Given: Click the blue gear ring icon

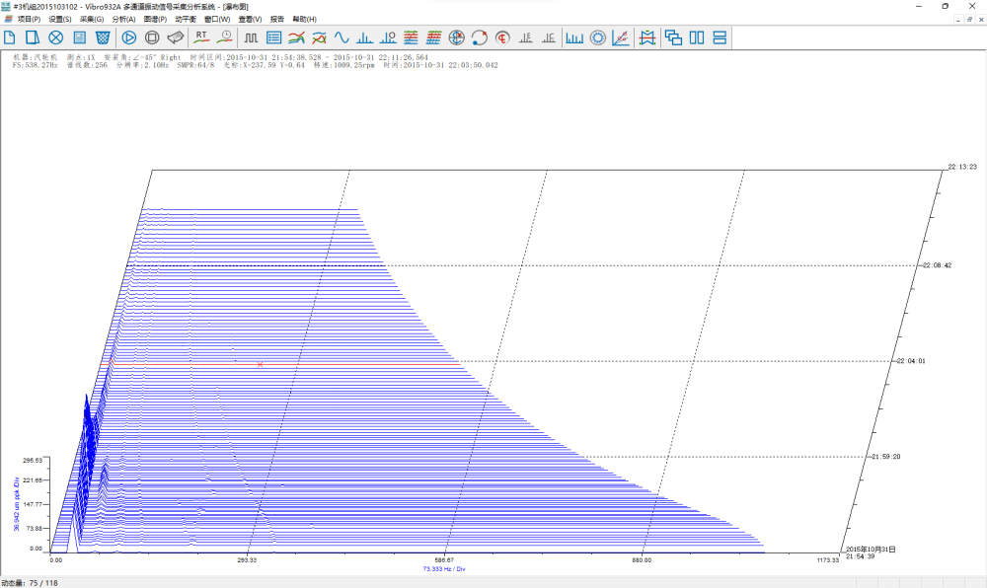Looking at the screenshot, I should [598, 37].
